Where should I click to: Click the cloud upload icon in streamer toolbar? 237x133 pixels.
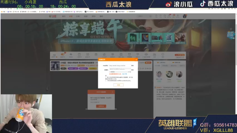point(146,54)
